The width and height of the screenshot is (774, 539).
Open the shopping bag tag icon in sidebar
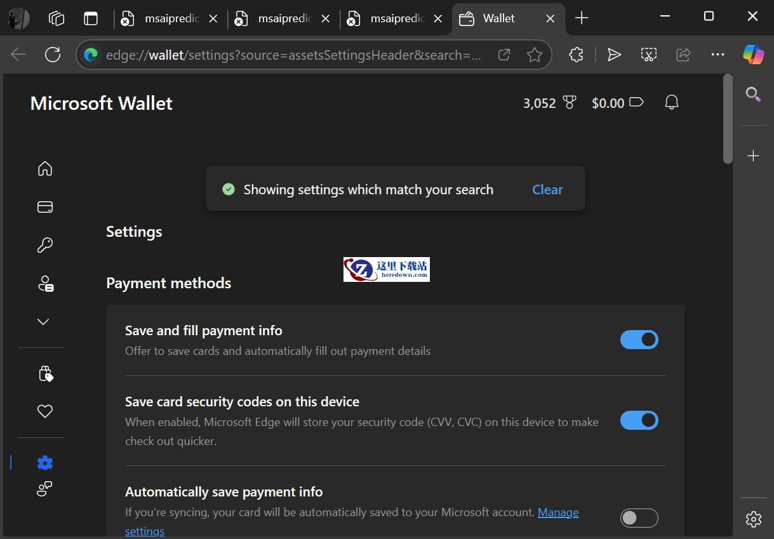[45, 374]
